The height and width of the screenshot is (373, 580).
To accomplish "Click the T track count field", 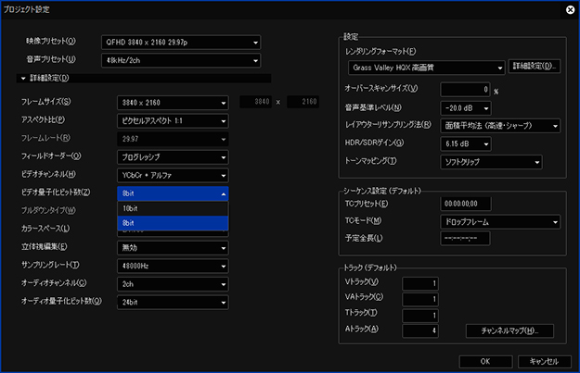I will click(x=420, y=316).
